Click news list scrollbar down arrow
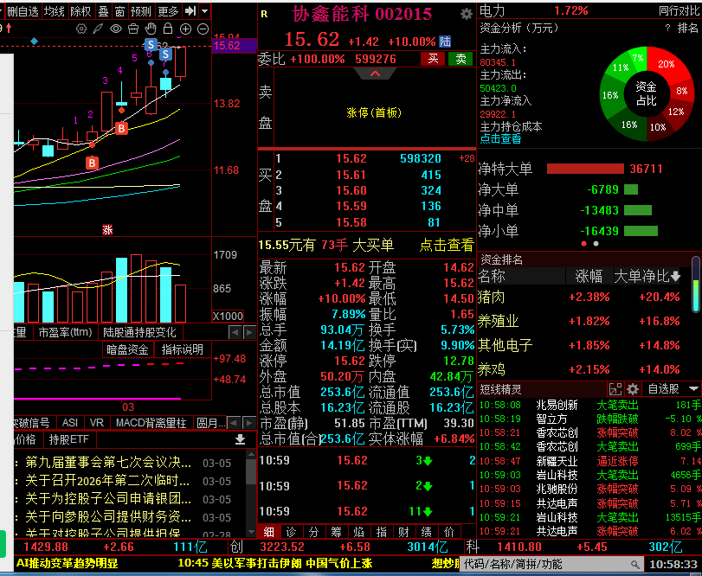Image resolution: width=702 pixels, height=576 pixels. click(x=251, y=532)
